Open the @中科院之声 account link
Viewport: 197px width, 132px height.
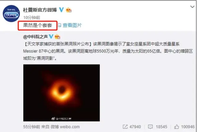[35, 37]
